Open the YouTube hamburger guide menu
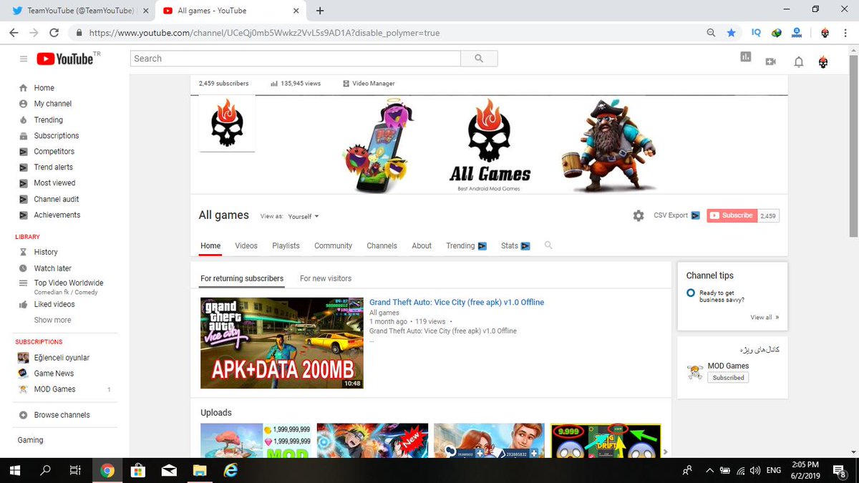The image size is (859, 483). click(x=24, y=59)
